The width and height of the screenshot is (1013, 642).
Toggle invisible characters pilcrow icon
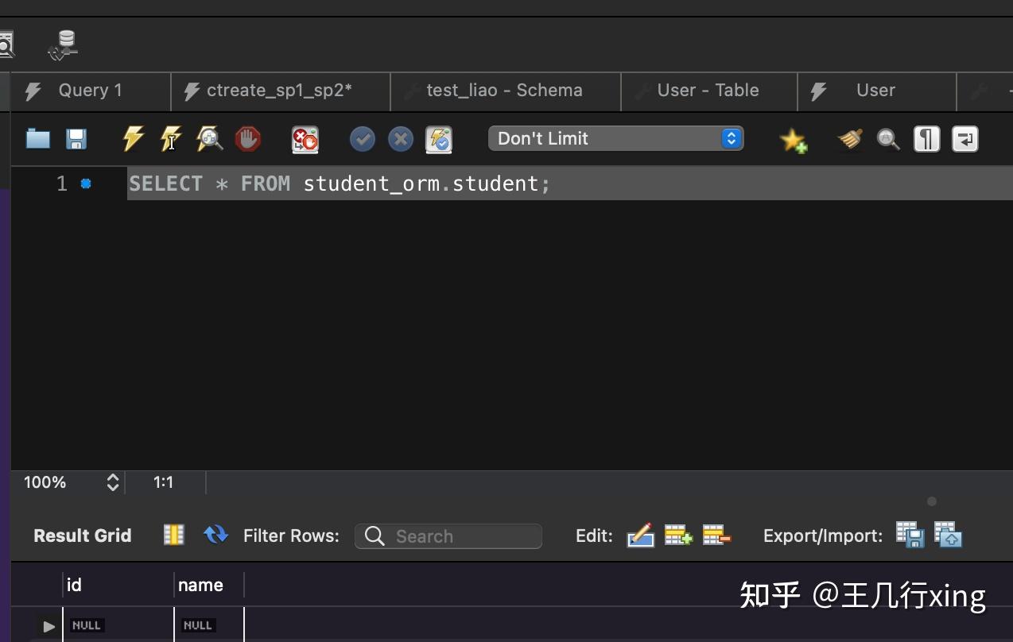click(927, 139)
